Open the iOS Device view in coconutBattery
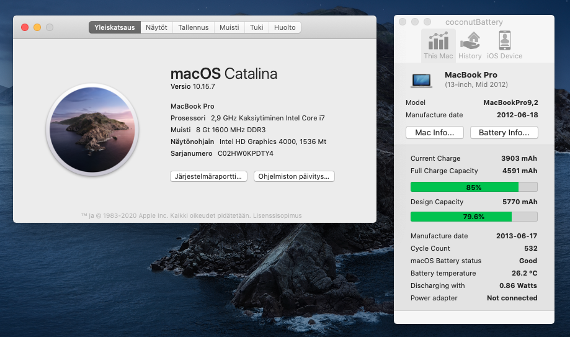Screen dimensions: 570x337 click(505, 45)
